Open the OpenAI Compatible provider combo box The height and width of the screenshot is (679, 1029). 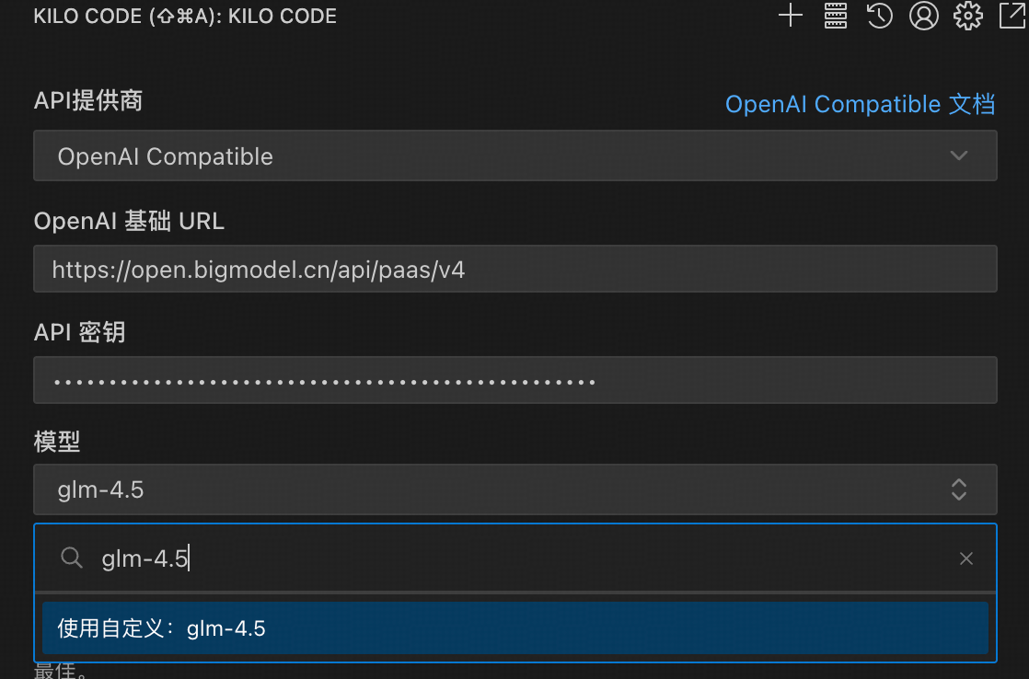515,155
